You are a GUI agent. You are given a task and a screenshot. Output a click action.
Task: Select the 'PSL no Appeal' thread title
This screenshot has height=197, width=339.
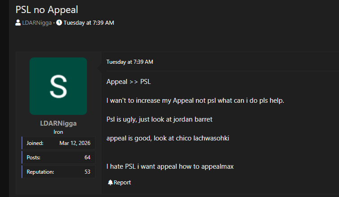(x=47, y=9)
